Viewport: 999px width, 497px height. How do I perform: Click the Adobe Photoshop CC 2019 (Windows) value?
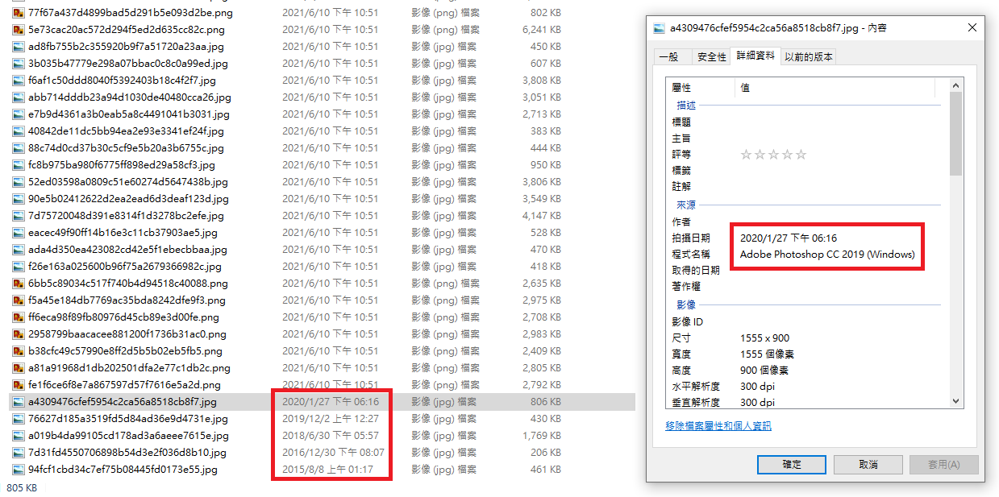tap(827, 255)
